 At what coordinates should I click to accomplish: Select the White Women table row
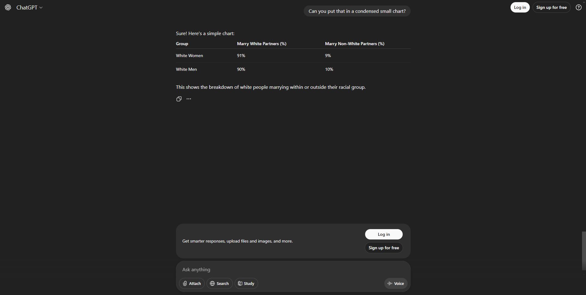pyautogui.click(x=189, y=56)
